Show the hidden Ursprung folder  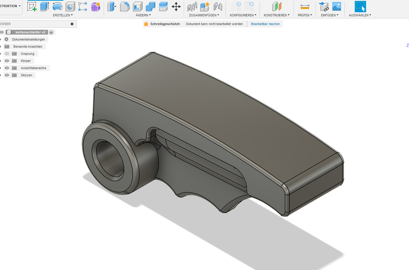point(7,54)
